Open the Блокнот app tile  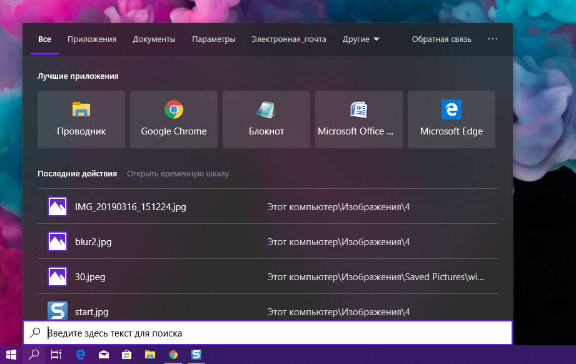point(266,119)
